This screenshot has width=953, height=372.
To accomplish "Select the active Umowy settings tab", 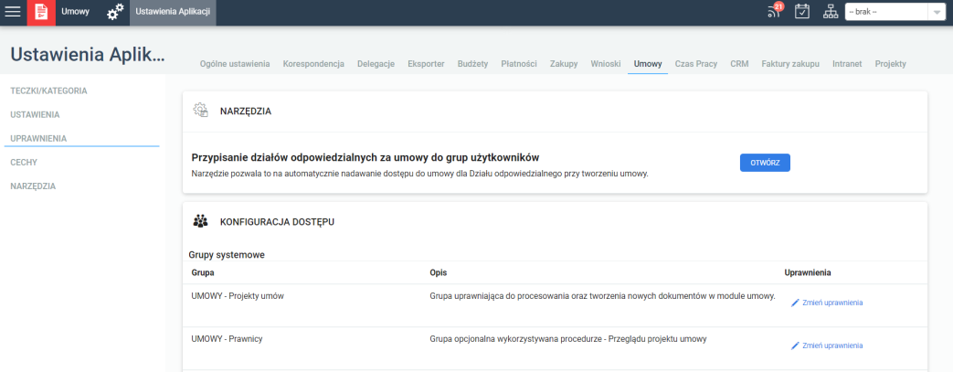I will click(648, 64).
